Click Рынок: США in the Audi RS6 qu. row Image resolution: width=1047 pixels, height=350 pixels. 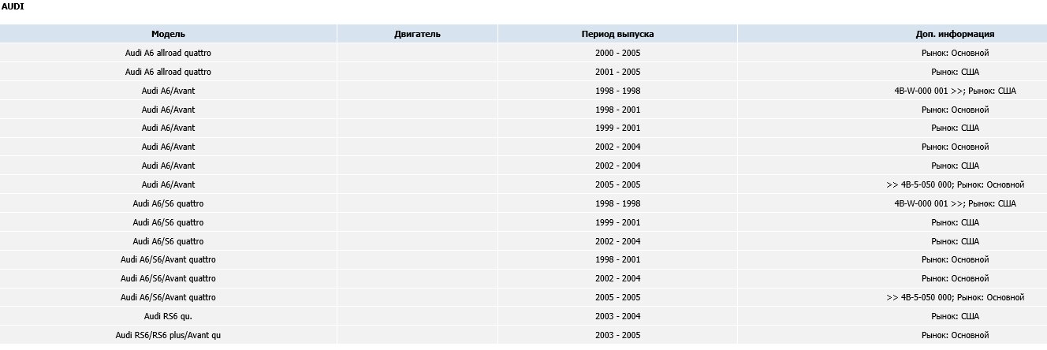[x=955, y=316]
